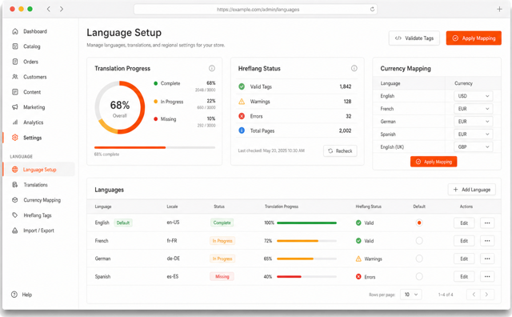The image size is (512, 317).
Task: Open more actions menu for English row
Action: [x=487, y=223]
